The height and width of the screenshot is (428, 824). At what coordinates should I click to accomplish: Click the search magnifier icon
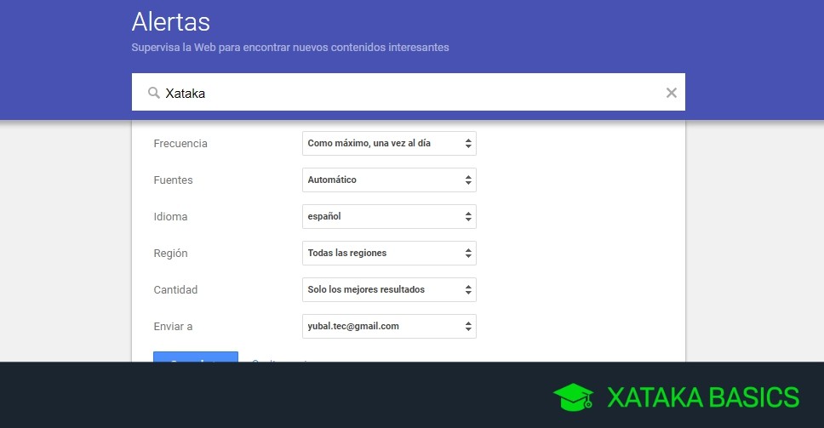click(x=153, y=93)
